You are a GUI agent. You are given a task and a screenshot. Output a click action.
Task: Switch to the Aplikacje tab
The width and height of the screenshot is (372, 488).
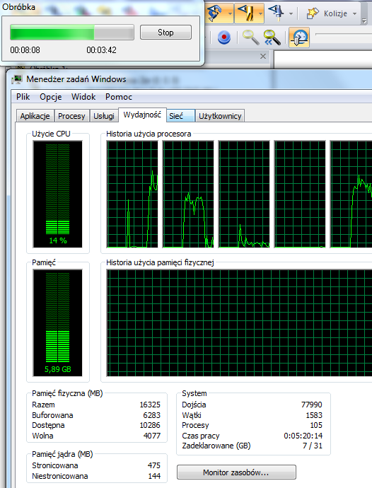point(35,116)
